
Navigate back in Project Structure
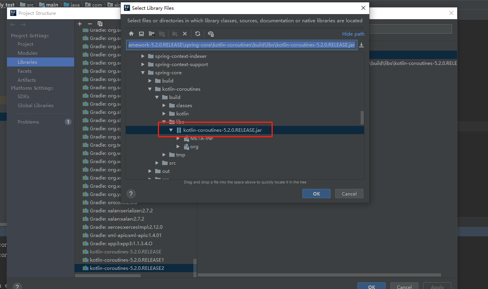tap(13, 25)
